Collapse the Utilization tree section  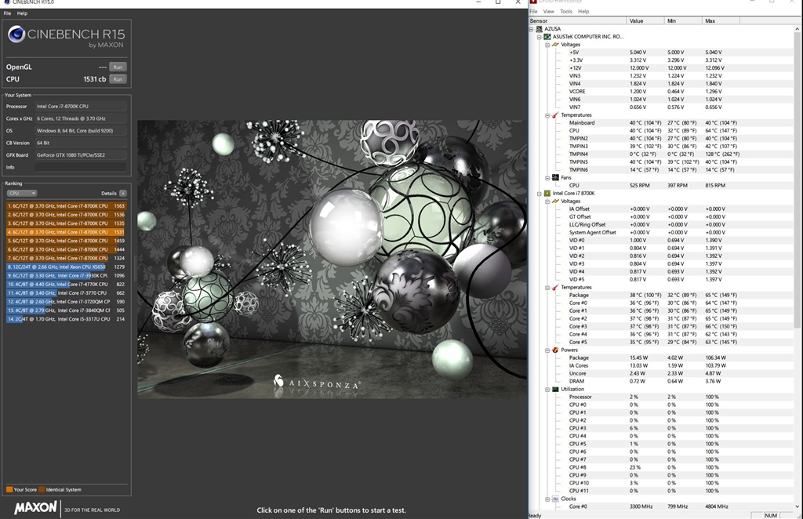(x=547, y=389)
